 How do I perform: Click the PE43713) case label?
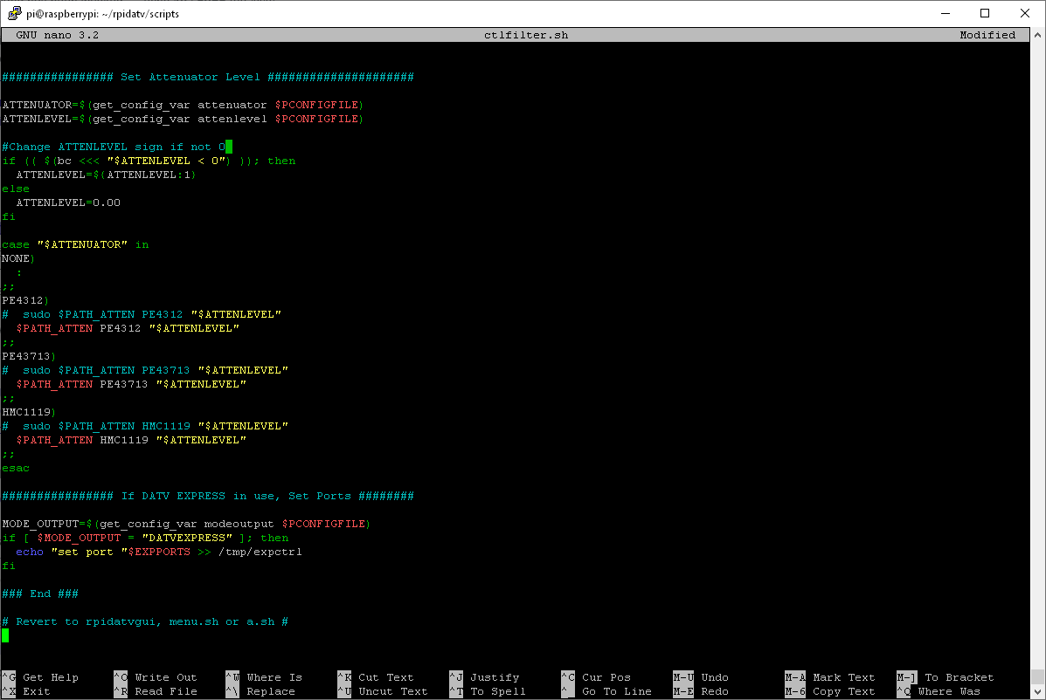(x=29, y=356)
